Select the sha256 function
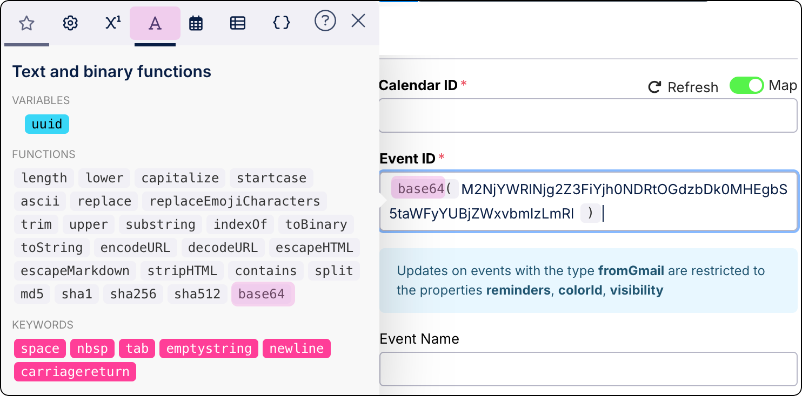This screenshot has width=802, height=396. point(133,293)
